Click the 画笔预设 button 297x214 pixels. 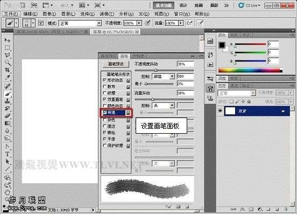pos(116,64)
